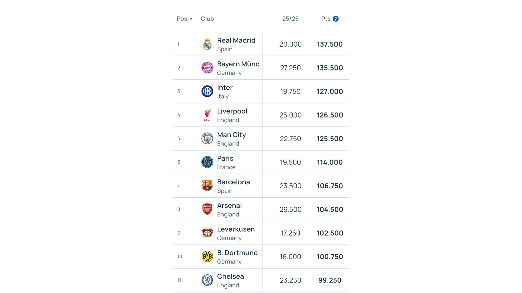Click the Barcelona club crest

coord(207,186)
